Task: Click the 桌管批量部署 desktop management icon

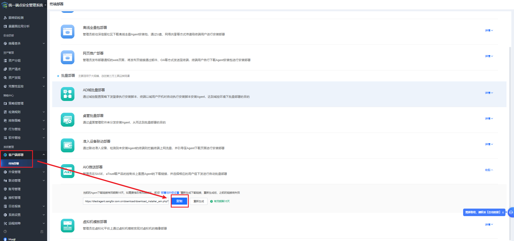Action: tap(67, 120)
